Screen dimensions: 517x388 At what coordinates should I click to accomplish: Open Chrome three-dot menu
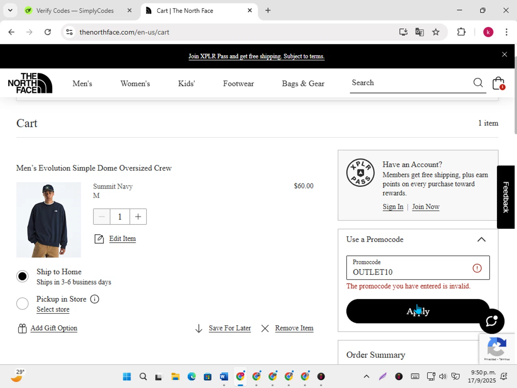tap(506, 32)
